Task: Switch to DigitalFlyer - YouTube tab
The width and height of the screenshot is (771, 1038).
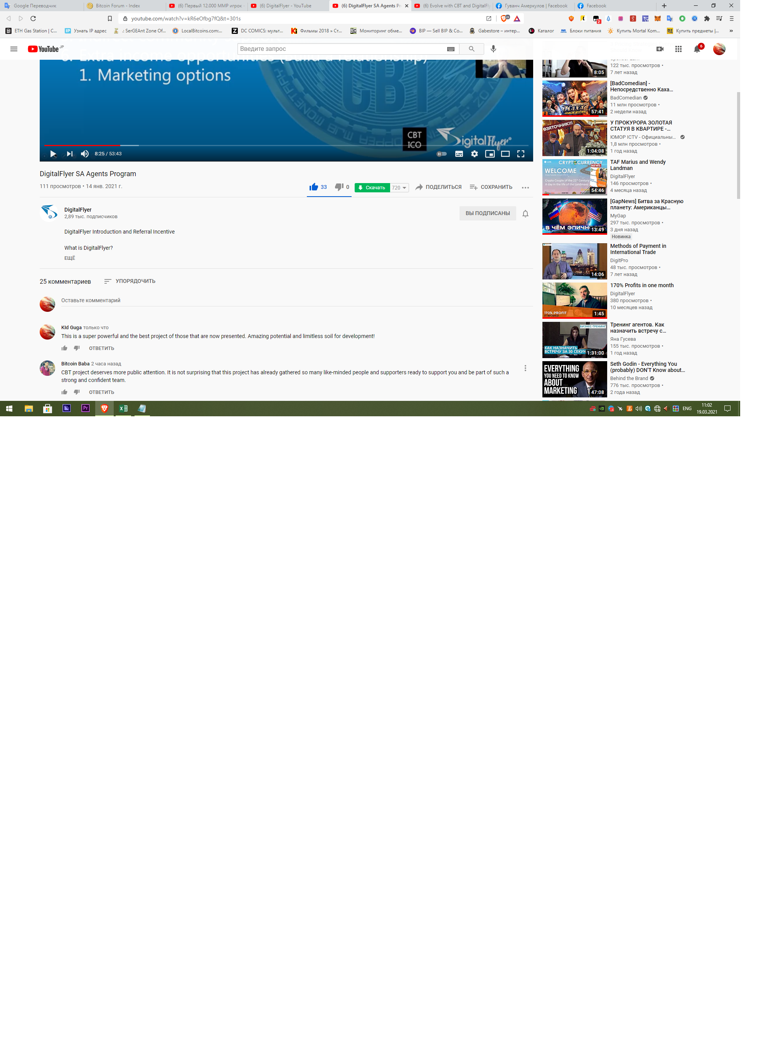Action: click(x=288, y=6)
